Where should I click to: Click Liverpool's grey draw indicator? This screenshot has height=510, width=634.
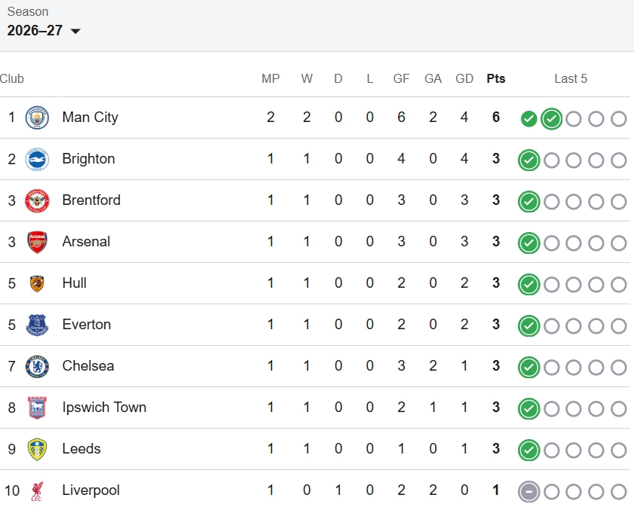tap(529, 492)
